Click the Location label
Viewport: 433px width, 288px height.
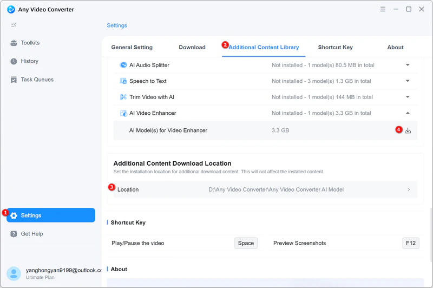click(128, 189)
